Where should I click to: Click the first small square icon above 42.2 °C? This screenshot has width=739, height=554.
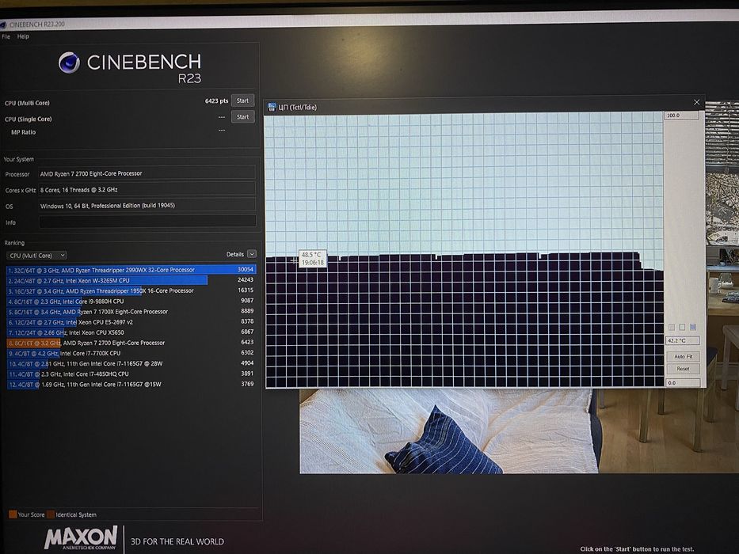672,327
